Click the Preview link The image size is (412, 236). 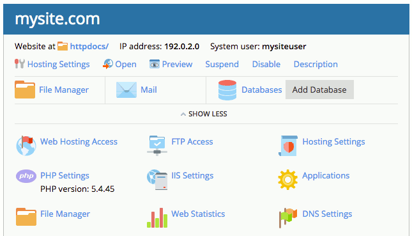click(177, 64)
